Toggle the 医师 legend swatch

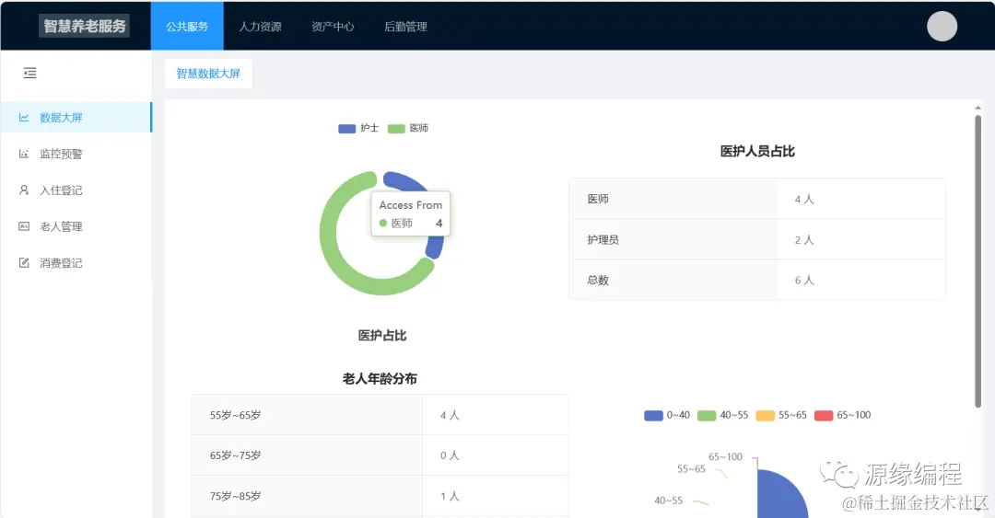pos(396,129)
